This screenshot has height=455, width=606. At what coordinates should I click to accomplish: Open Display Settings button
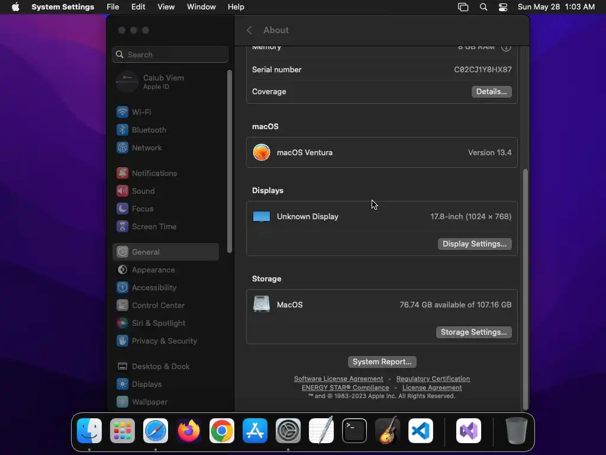coord(475,243)
